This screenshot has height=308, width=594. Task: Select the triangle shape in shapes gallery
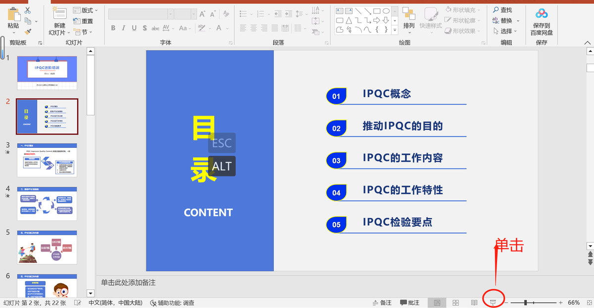pos(349,20)
